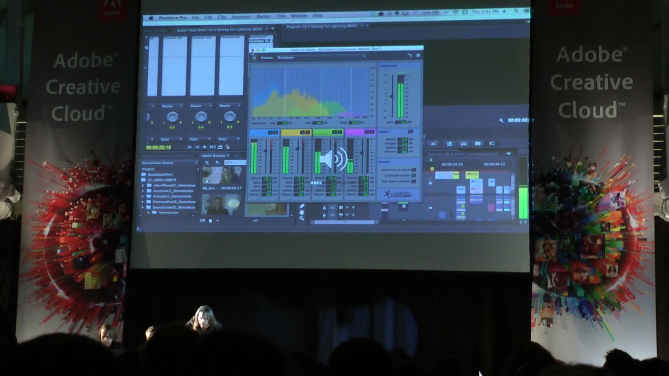The height and width of the screenshot is (376, 669).
Task: Switch to the Media Browser tab
Action: [214, 156]
